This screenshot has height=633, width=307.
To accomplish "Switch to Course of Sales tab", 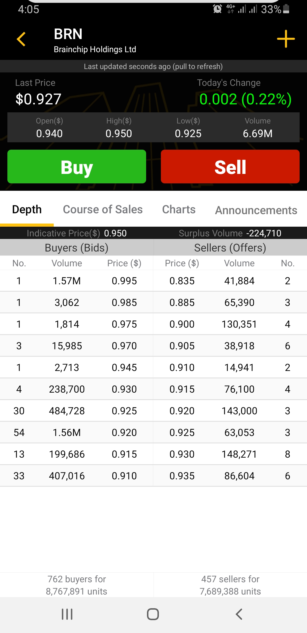I will click(x=103, y=210).
